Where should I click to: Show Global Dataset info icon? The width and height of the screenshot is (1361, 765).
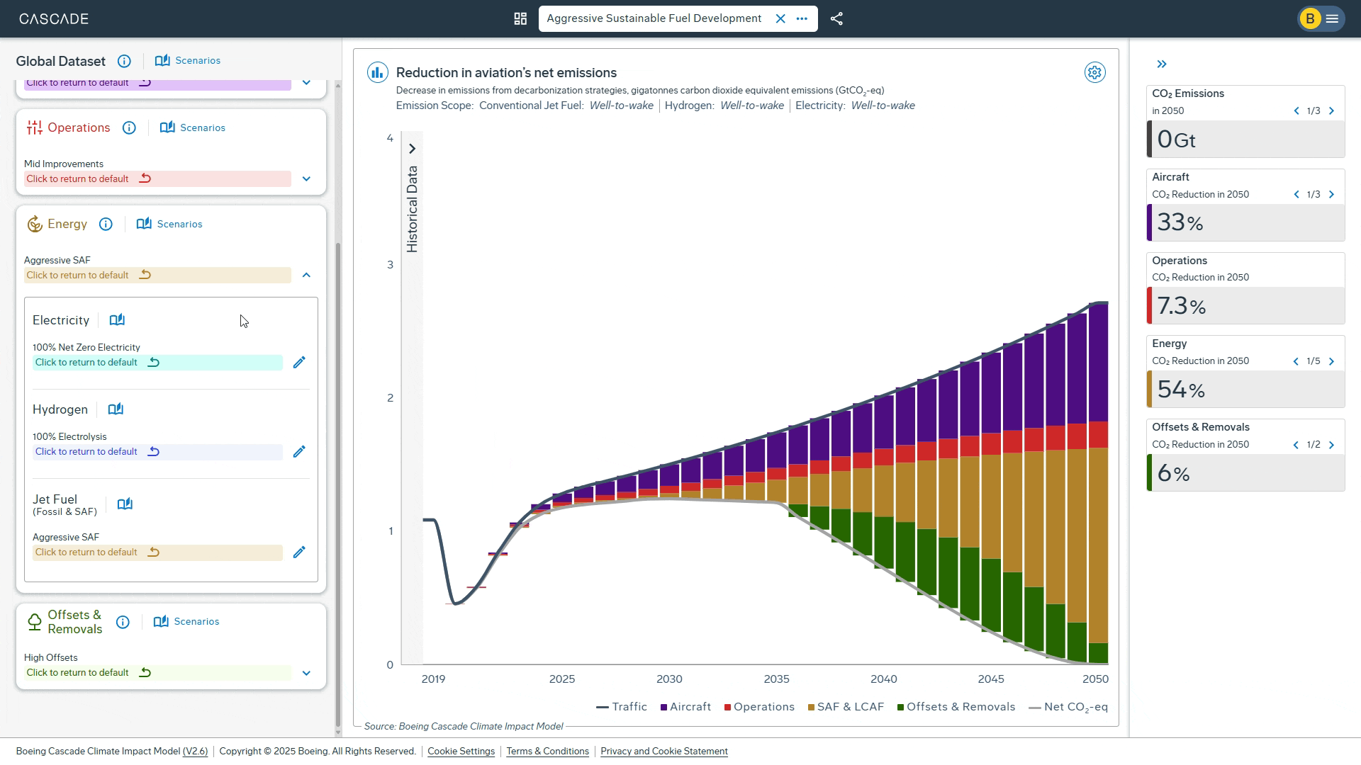pos(124,61)
